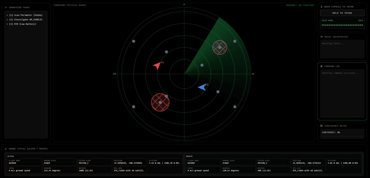Click Bravo's position 32.9896124 cell
Image resolution: width=370 pixels, height=178 pixels.
pyautogui.click(x=308, y=162)
